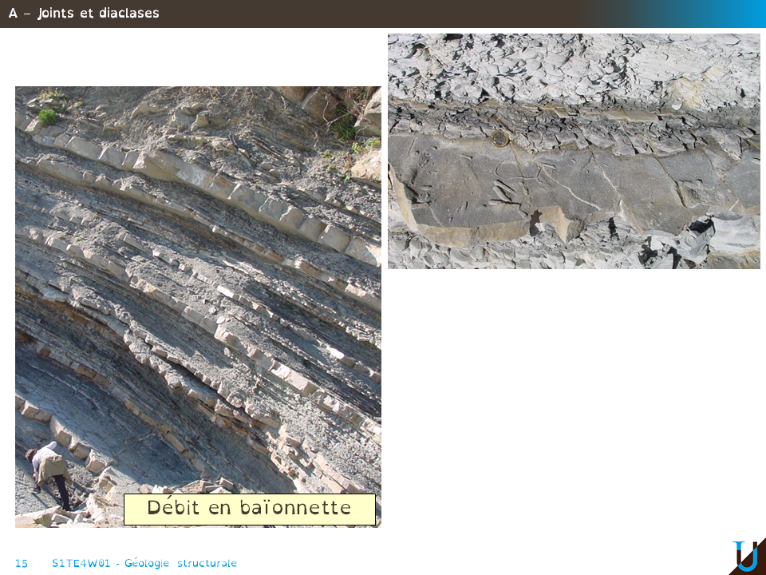Viewport: 766px width, 575px height.
Task: Click the word 'diaclases' in the title
Action: click(128, 14)
